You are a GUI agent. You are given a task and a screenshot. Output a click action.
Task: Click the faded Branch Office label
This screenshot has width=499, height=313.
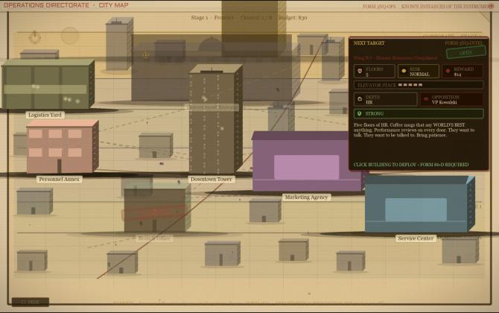[x=154, y=238]
